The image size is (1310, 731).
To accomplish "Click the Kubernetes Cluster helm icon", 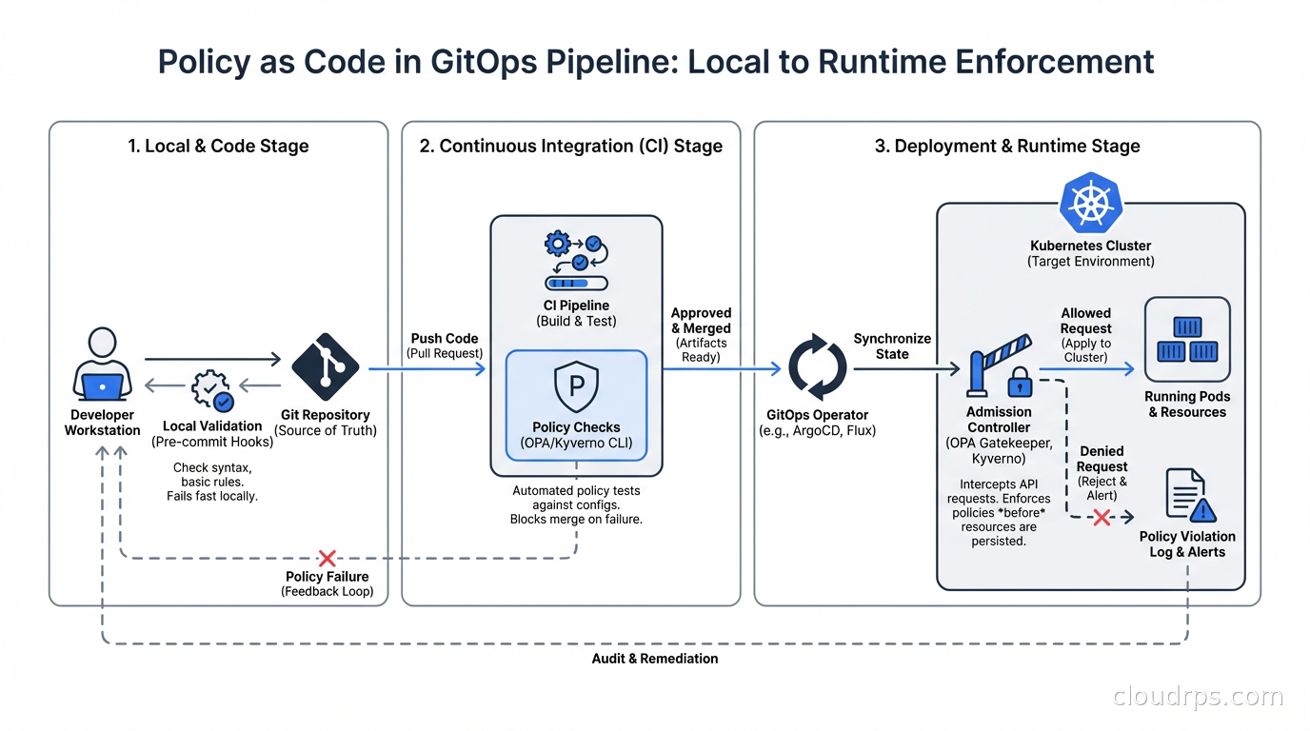I will tap(1091, 202).
